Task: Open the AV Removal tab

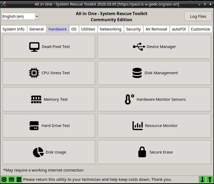Action: point(156,29)
